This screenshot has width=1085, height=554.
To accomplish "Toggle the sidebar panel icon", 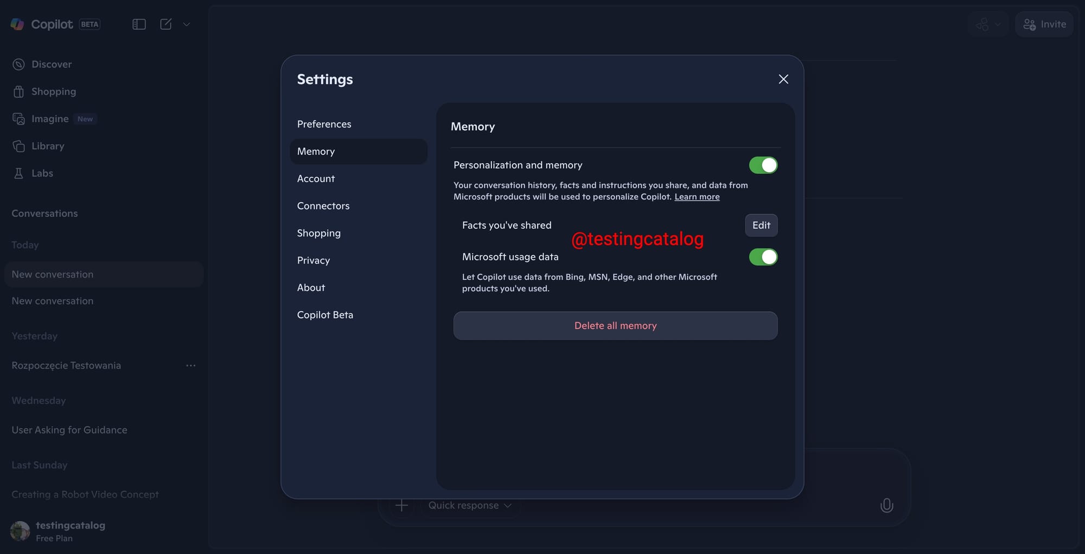I will (139, 24).
